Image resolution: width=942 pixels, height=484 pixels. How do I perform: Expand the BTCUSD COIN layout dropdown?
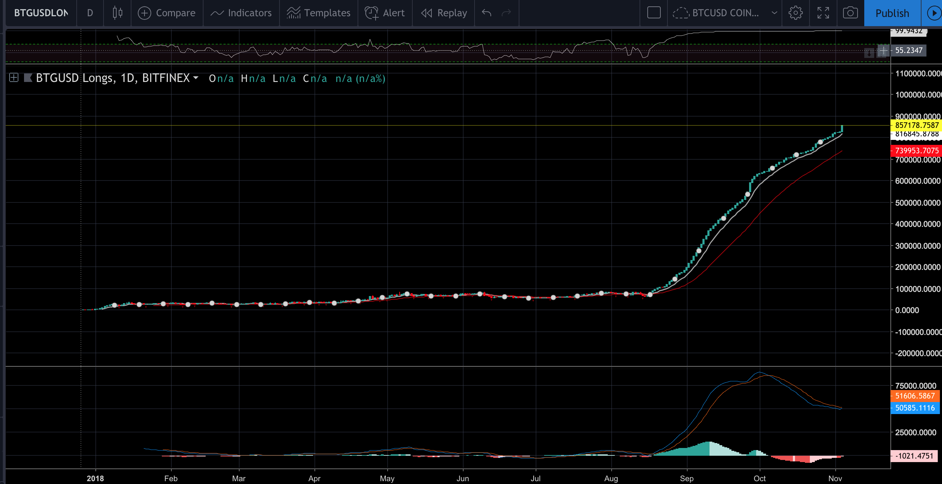(x=774, y=13)
